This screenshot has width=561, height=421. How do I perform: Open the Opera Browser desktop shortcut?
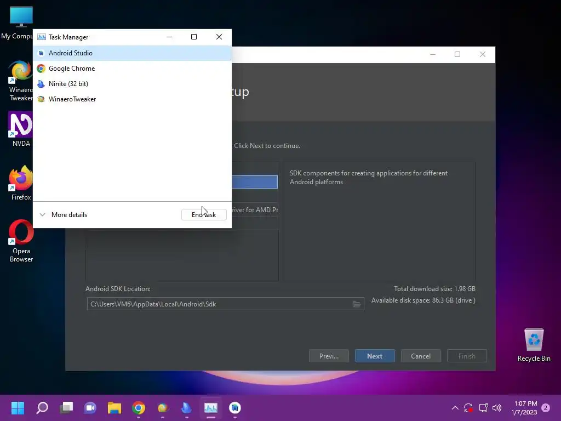[21, 241]
